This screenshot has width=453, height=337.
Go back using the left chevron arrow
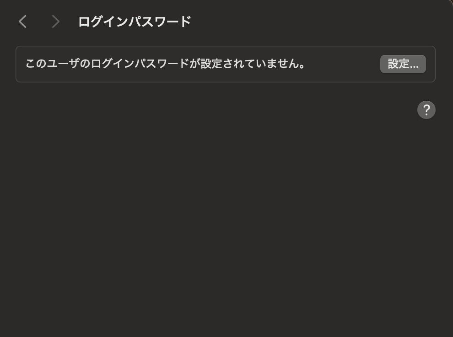click(22, 22)
